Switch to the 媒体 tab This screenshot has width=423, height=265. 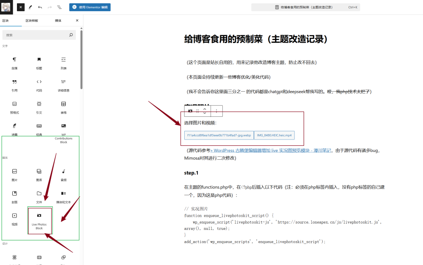[x=58, y=20]
